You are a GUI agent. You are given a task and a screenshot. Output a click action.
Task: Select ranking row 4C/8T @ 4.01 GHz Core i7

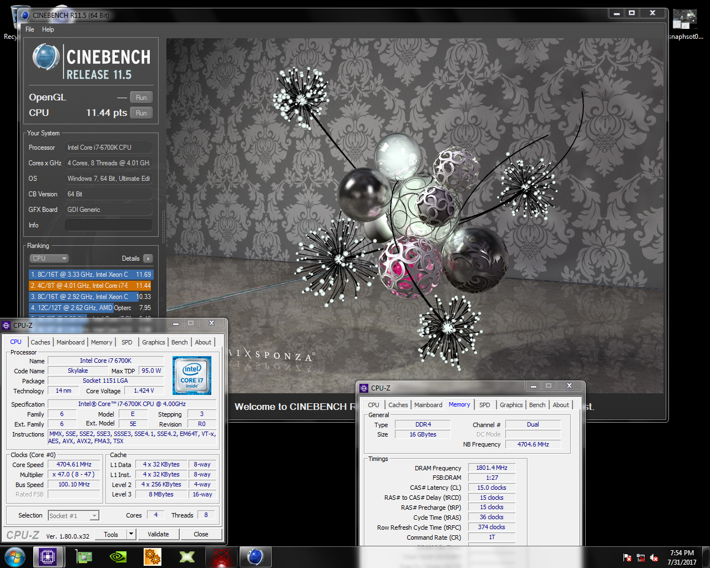pos(90,286)
